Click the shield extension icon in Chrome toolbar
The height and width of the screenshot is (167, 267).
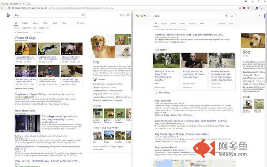pyautogui.click(x=249, y=8)
